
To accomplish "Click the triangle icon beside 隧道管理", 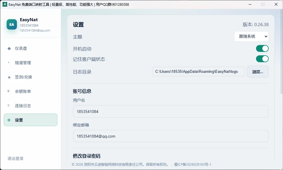I will coord(9,63).
